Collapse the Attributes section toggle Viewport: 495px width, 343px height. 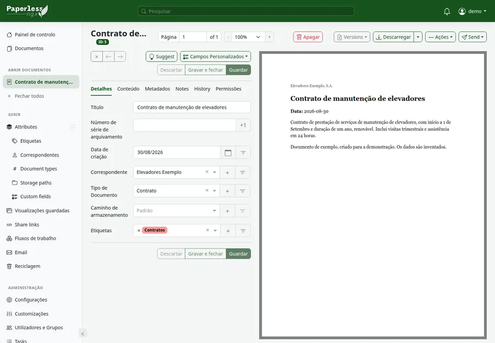72,127
